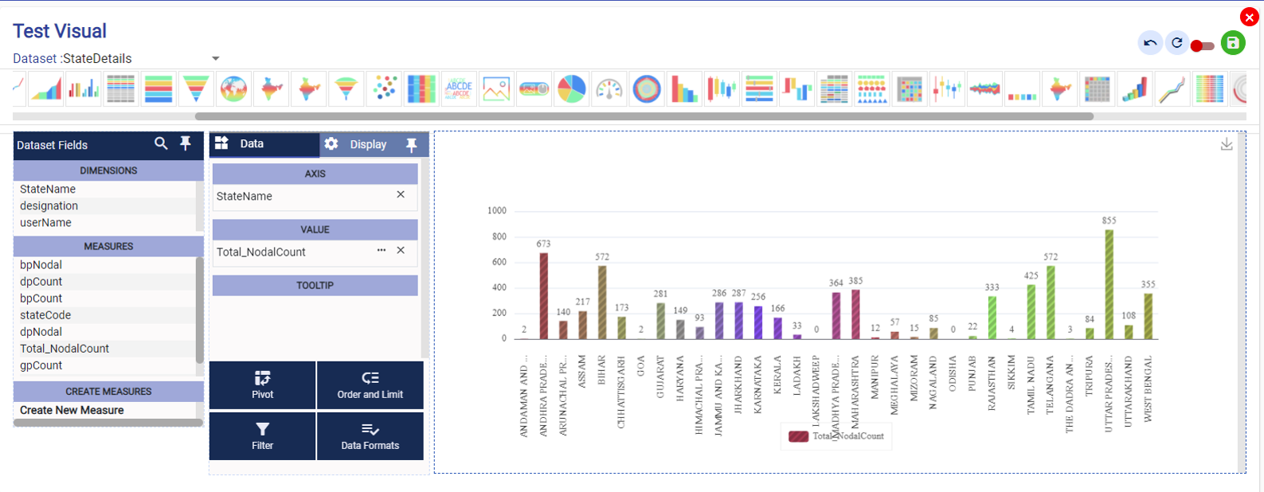
Task: Toggle Total_NodalCount legend series in chart
Action: pyautogui.click(x=837, y=436)
